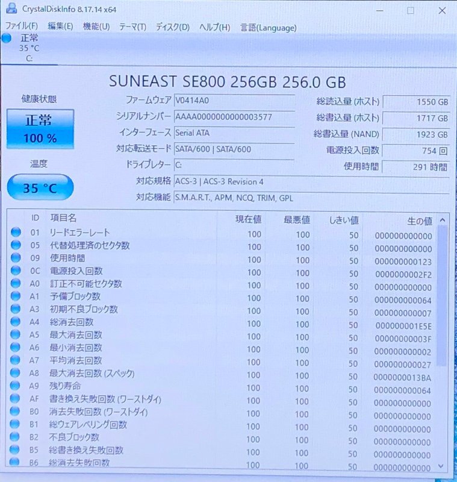Click the ACS-3 Revision 4 standard field
Screen dimensions: 457x482
pyautogui.click(x=312, y=181)
